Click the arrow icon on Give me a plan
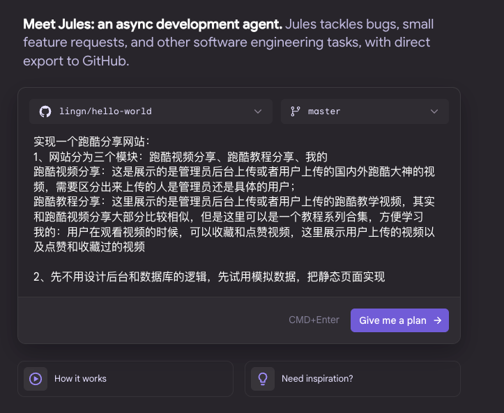The height and width of the screenshot is (413, 504). [x=438, y=320]
